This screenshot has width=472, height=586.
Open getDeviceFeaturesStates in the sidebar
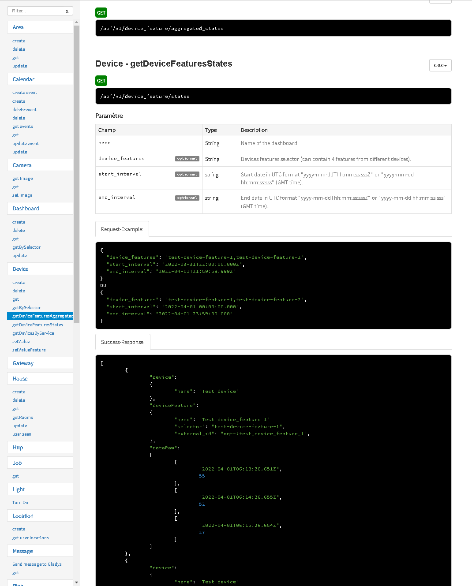[37, 325]
